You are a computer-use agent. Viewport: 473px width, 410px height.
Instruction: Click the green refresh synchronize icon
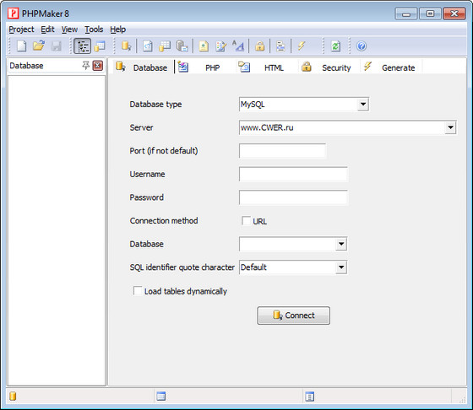[335, 46]
